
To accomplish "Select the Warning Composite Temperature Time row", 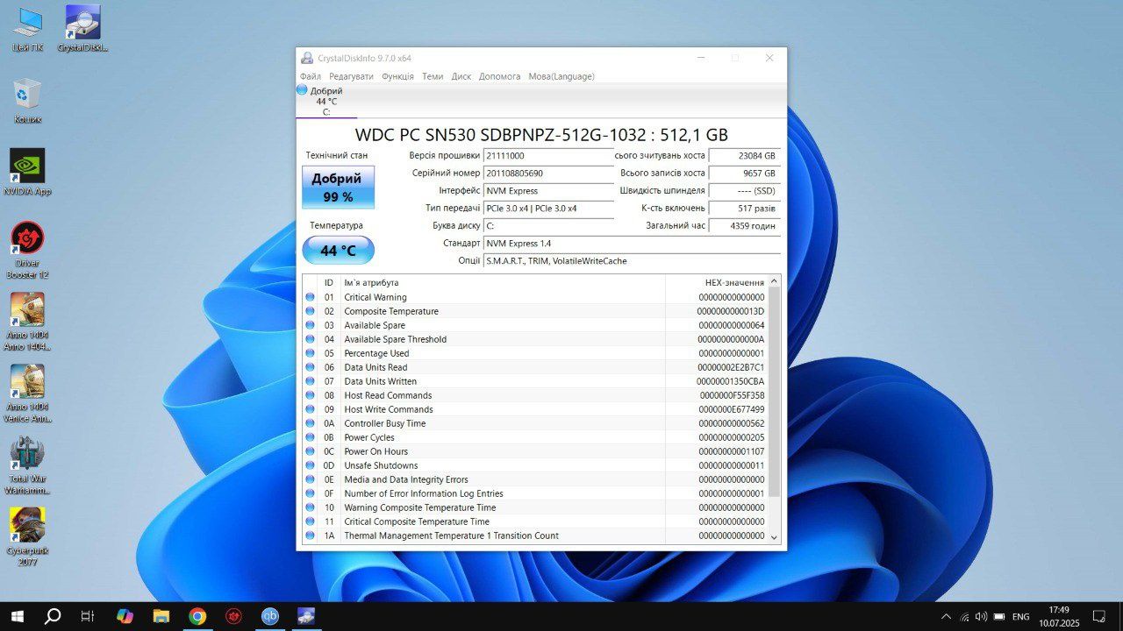I will [x=535, y=507].
